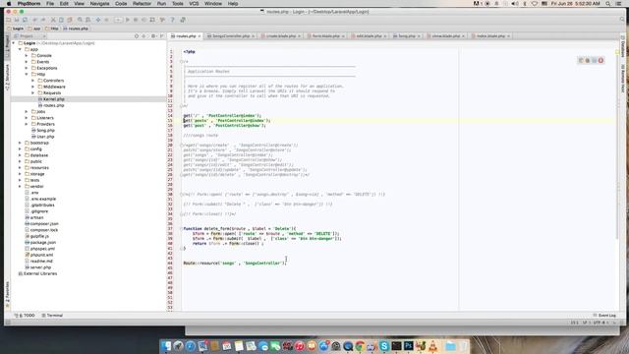Click the undo arrow toolbar icon
Viewport: 629px width, 354px height.
click(35, 20)
